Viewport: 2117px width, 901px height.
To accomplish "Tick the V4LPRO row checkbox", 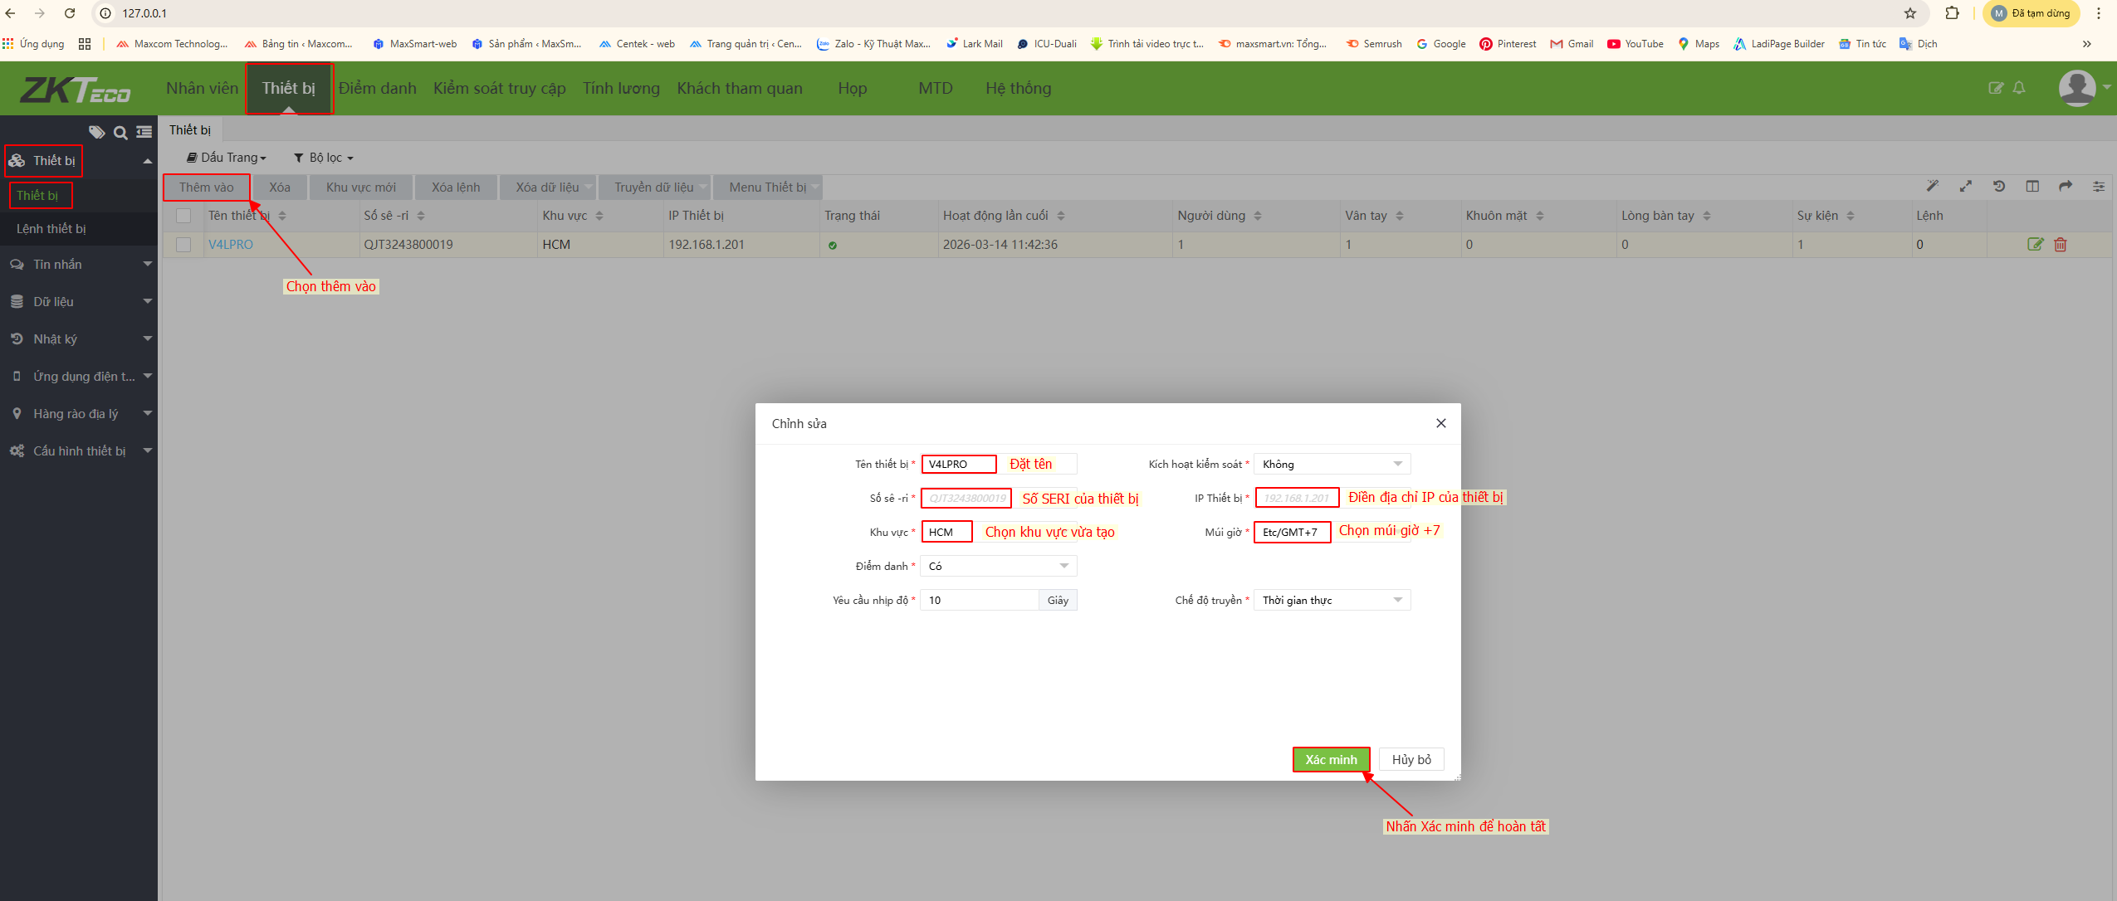I will 183,245.
